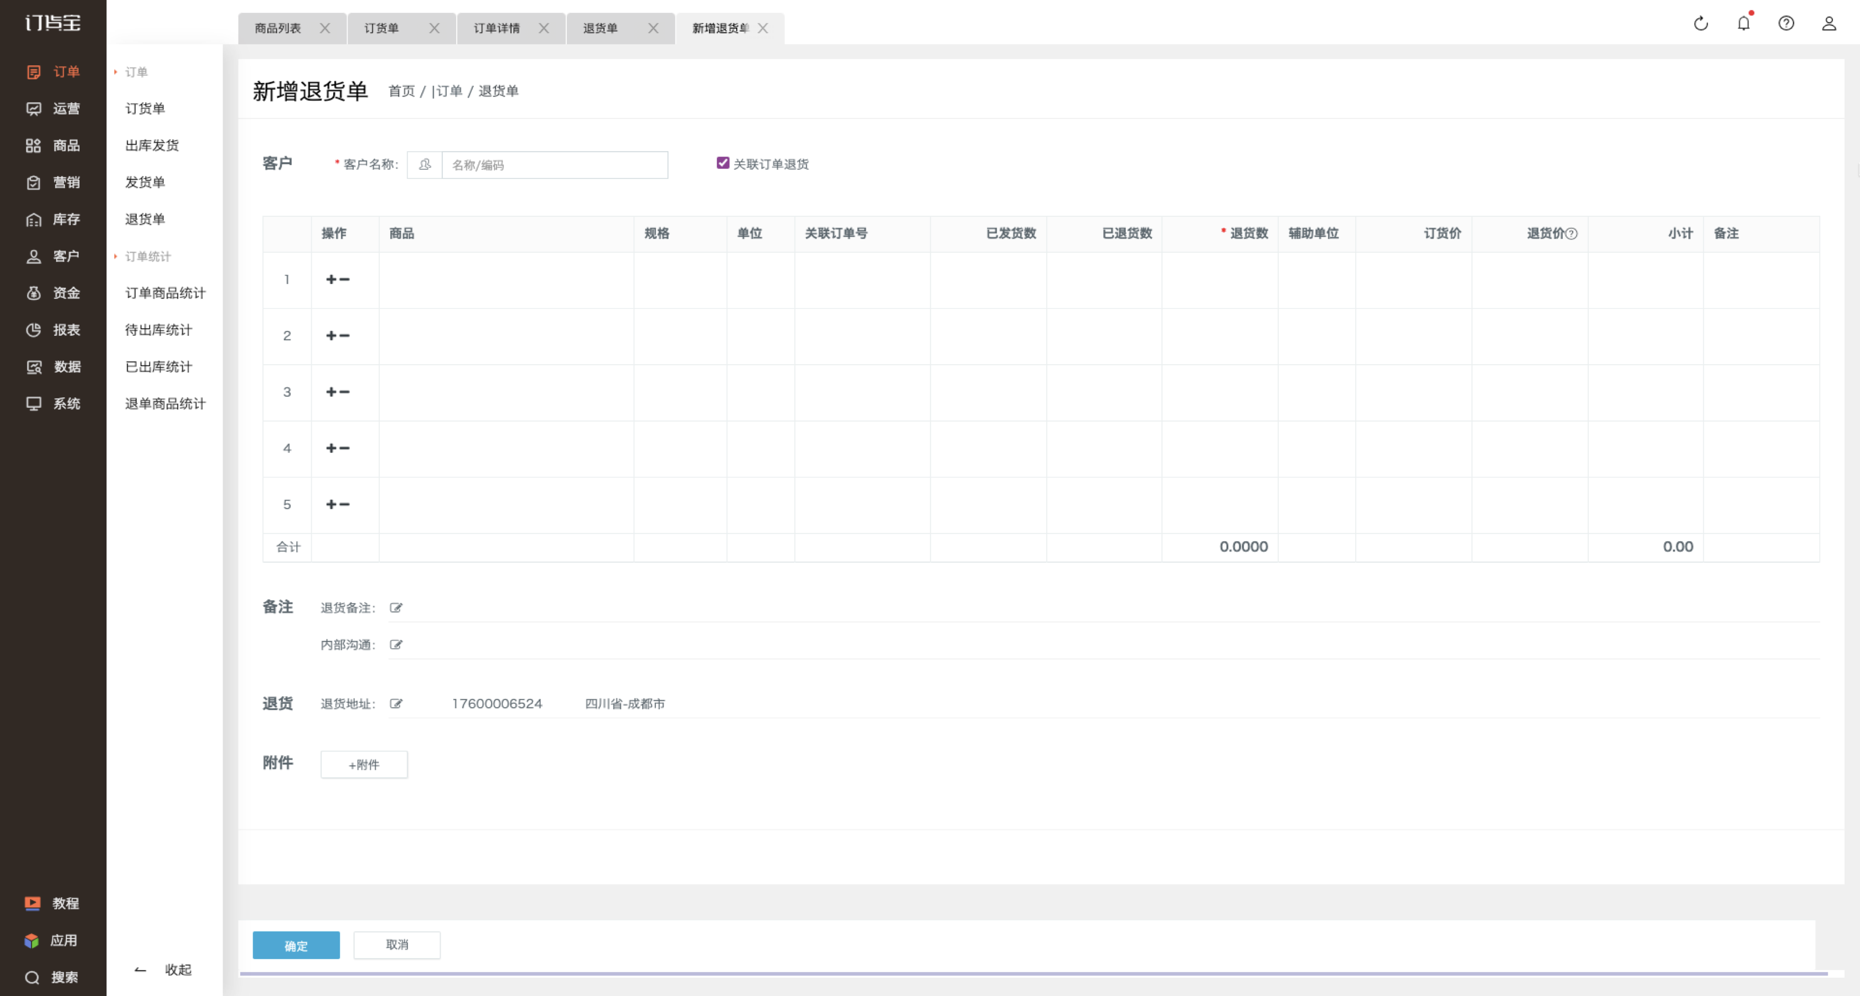Screen dimensions: 1860x996
Task: Click the edit icon next to 内部沟通
Action: click(x=396, y=645)
